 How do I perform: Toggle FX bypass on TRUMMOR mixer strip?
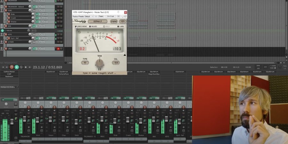click(x=28, y=98)
